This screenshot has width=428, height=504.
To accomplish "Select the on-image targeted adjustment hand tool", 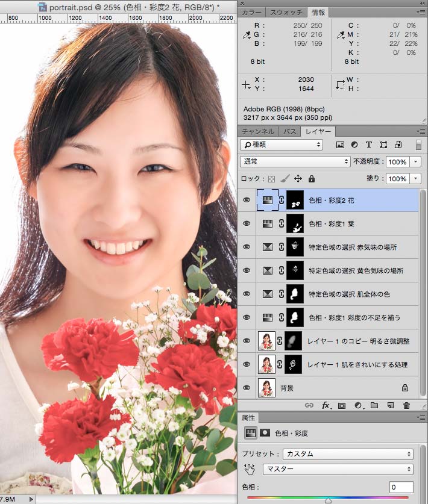I will pos(250,469).
